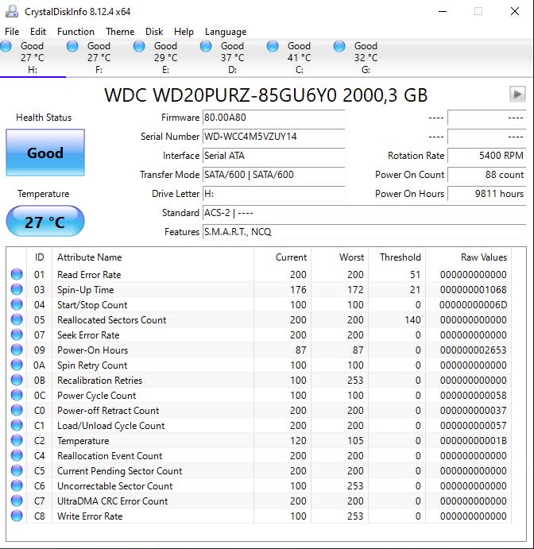Click status orb for Recalibration Retries
This screenshot has height=549, width=534.
click(x=17, y=380)
